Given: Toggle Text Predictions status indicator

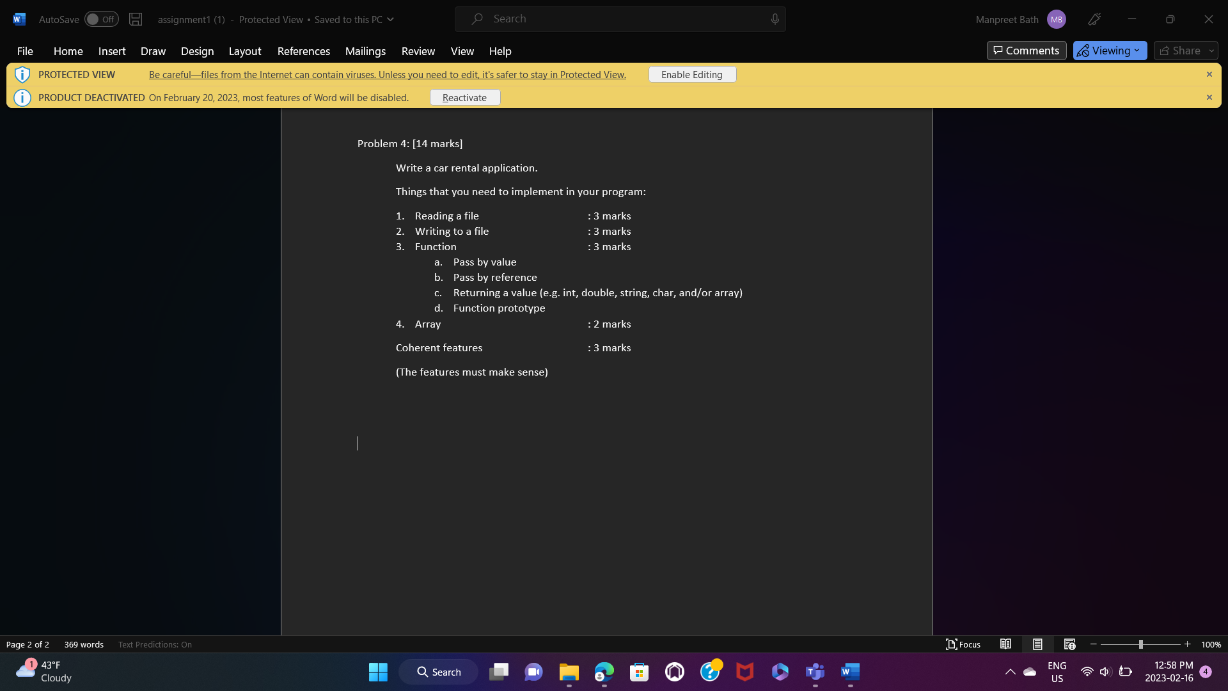Looking at the screenshot, I should click(155, 644).
